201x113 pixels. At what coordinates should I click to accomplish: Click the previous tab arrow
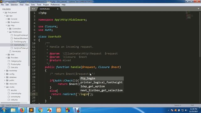tap(32, 9)
